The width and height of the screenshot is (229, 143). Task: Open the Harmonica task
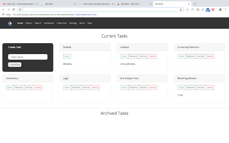(x=10, y=87)
